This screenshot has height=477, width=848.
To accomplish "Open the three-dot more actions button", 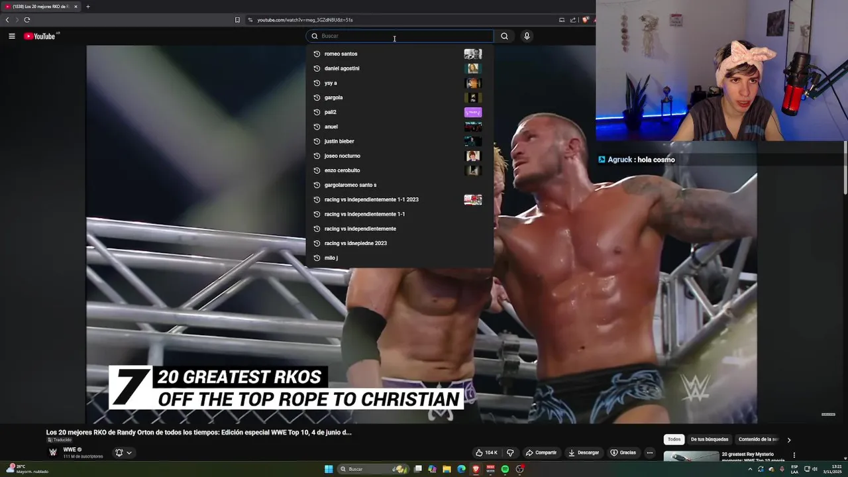I will coord(650,452).
